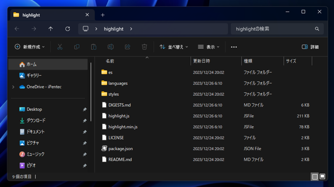
Task: Click chevron after highlight in address bar
Action: click(131, 29)
